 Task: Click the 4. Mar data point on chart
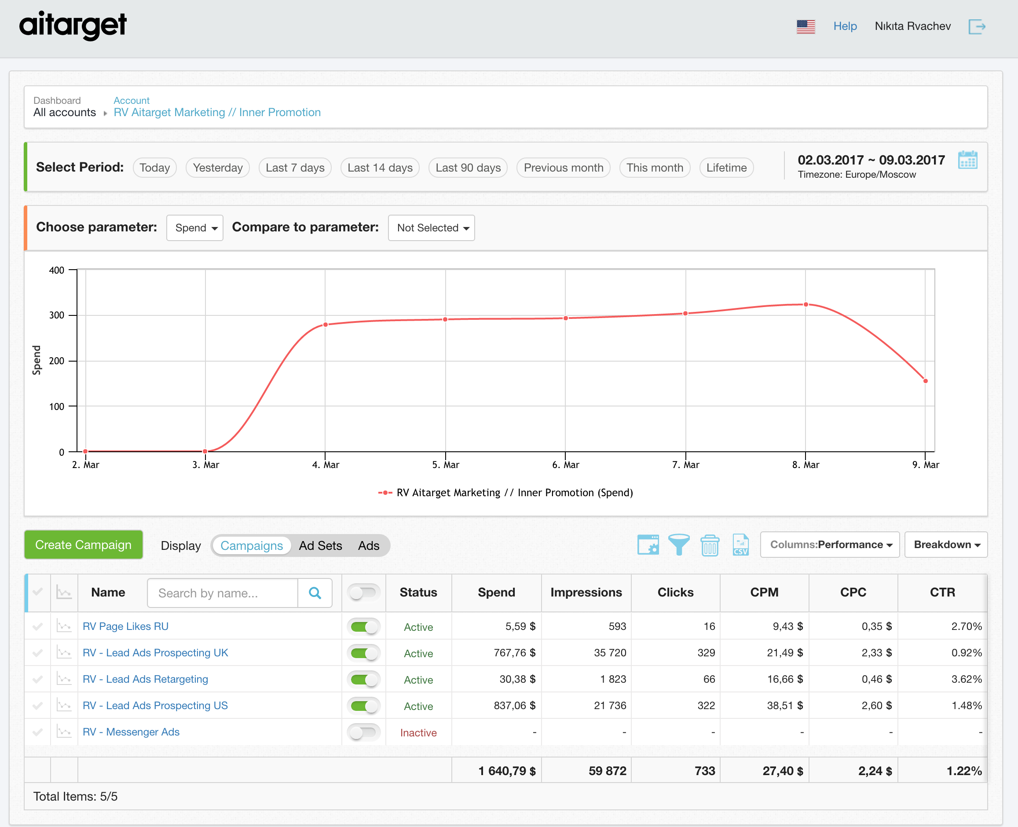pyautogui.click(x=326, y=325)
